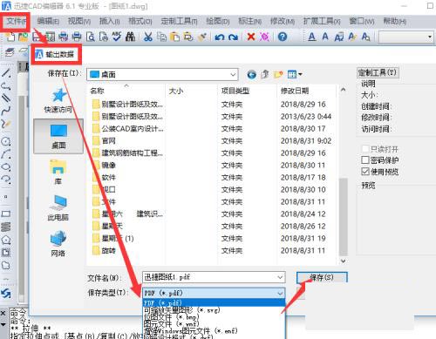Select folder 建筑钢筋结构工程
The image size is (436, 339).
127,153
